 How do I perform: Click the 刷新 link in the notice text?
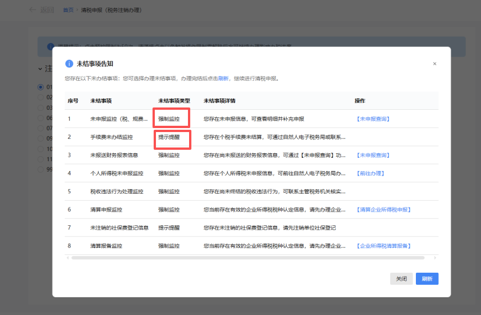click(223, 78)
